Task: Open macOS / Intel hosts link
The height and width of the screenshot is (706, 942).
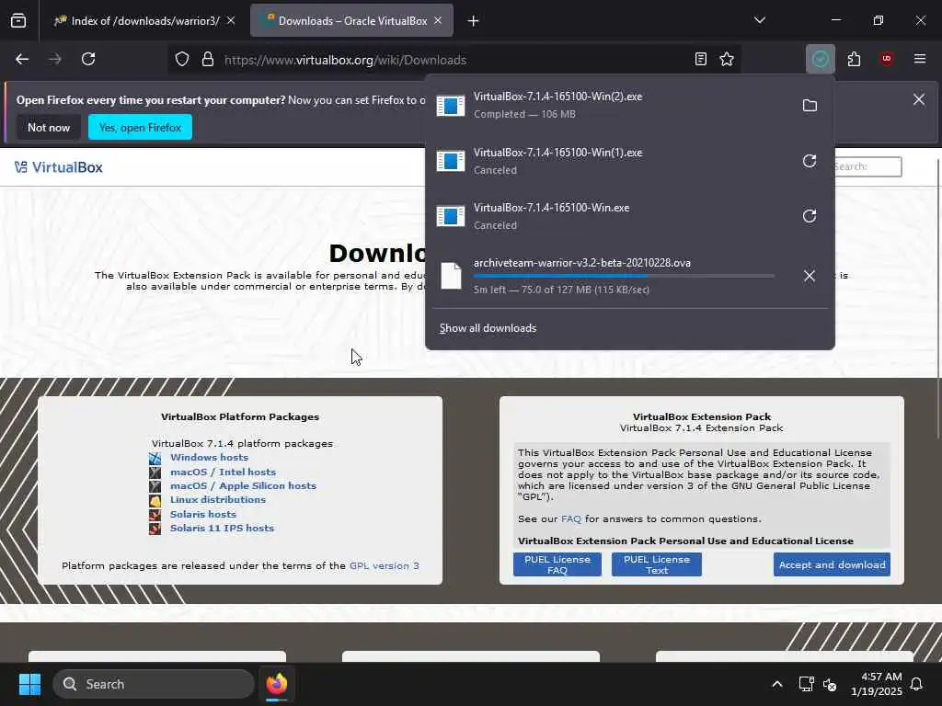Action: click(x=223, y=472)
